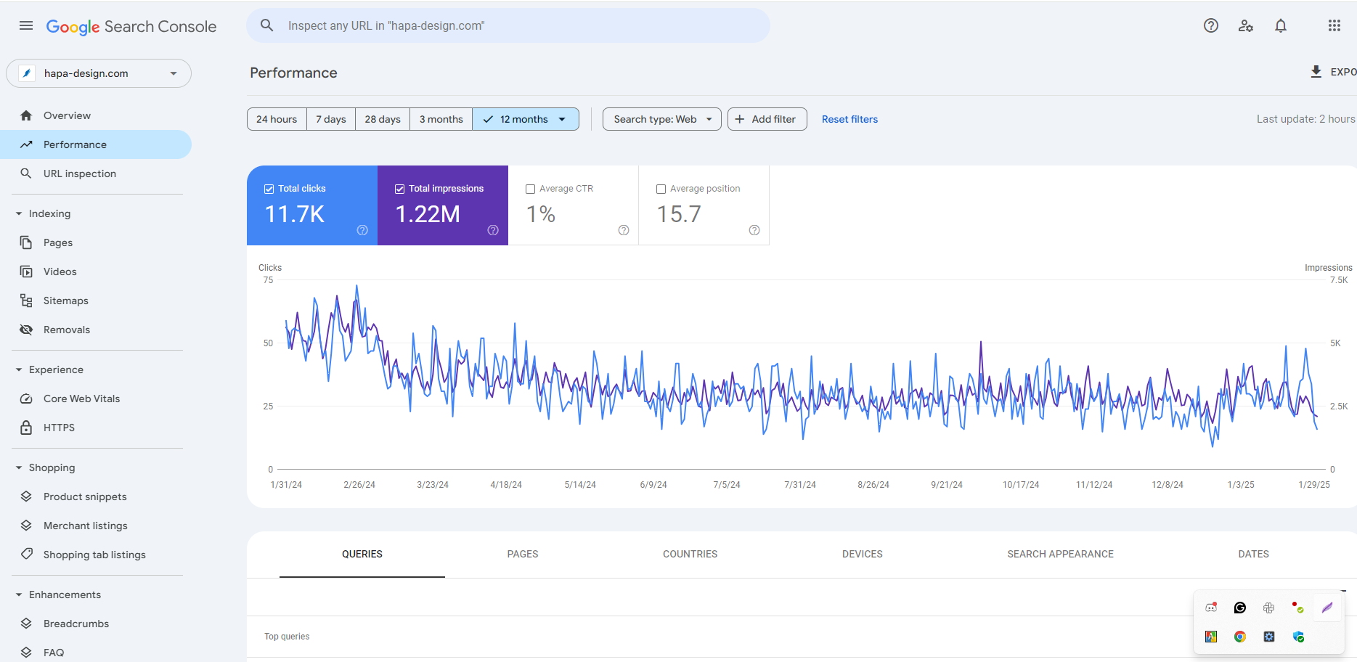The image size is (1357, 662).
Task: Uncheck the Total impressions checkbox
Action: [399, 189]
